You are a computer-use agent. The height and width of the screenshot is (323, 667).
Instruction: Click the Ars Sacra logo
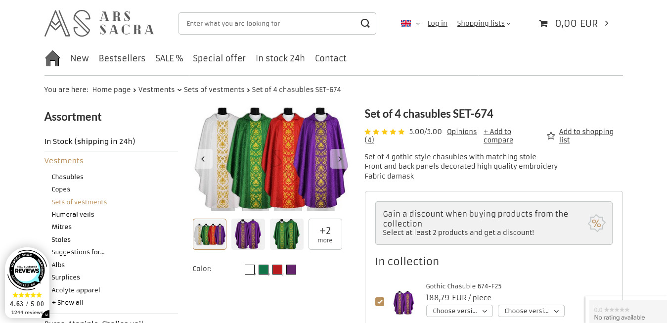99,23
